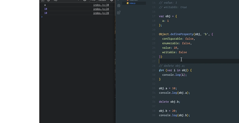Open source link index.js:39
239x123 pixels.
click(101, 13)
